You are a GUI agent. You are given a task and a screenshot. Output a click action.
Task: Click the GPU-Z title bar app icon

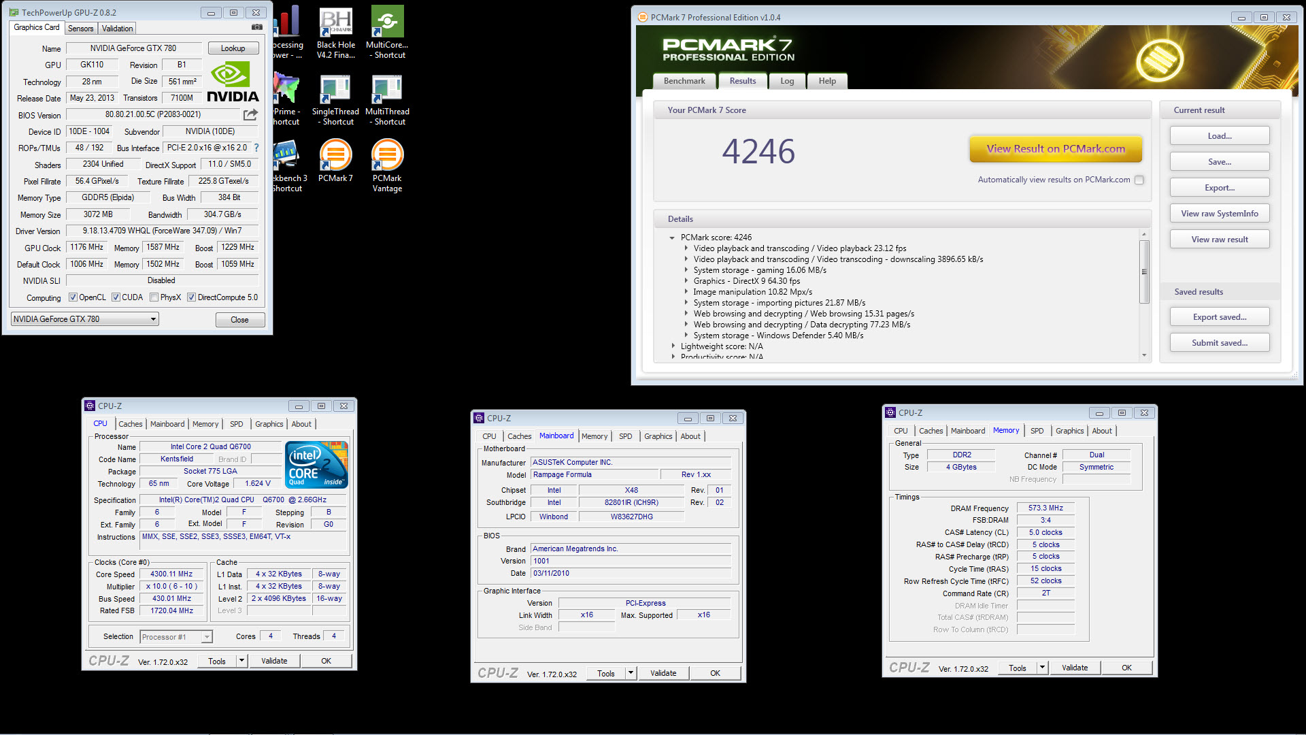[x=14, y=12]
